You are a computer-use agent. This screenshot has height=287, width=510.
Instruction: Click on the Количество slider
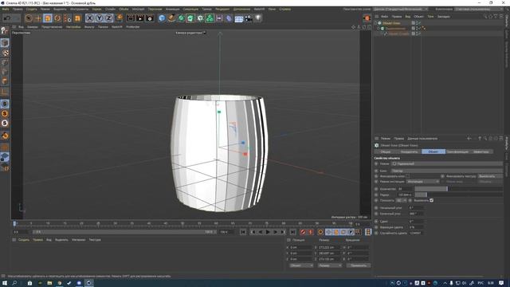point(459,189)
